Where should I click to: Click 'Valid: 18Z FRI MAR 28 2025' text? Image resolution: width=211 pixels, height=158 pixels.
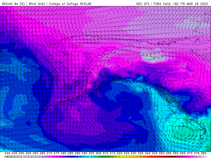point(185,4)
